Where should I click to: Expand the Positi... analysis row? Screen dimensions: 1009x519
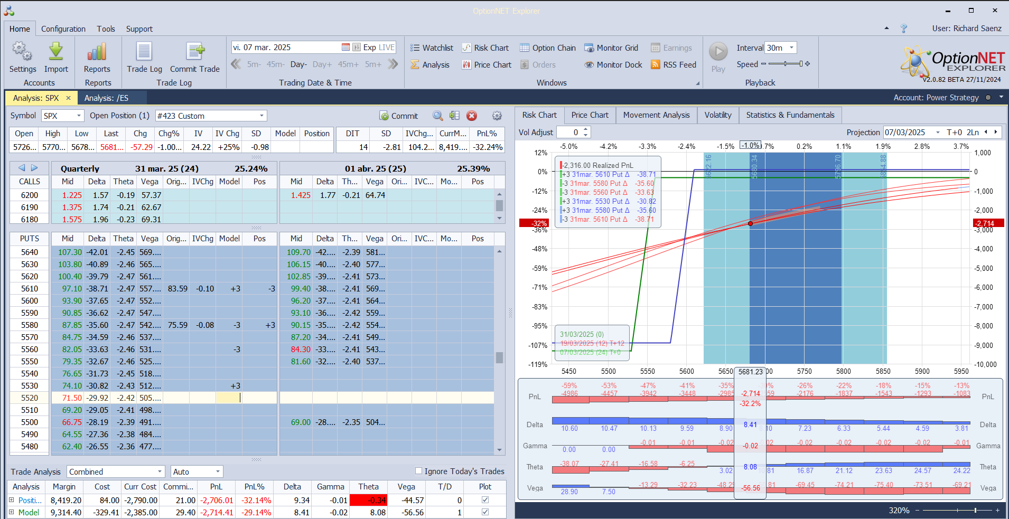click(x=12, y=499)
